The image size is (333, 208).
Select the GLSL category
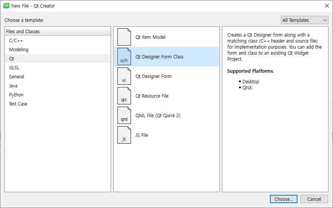57,67
